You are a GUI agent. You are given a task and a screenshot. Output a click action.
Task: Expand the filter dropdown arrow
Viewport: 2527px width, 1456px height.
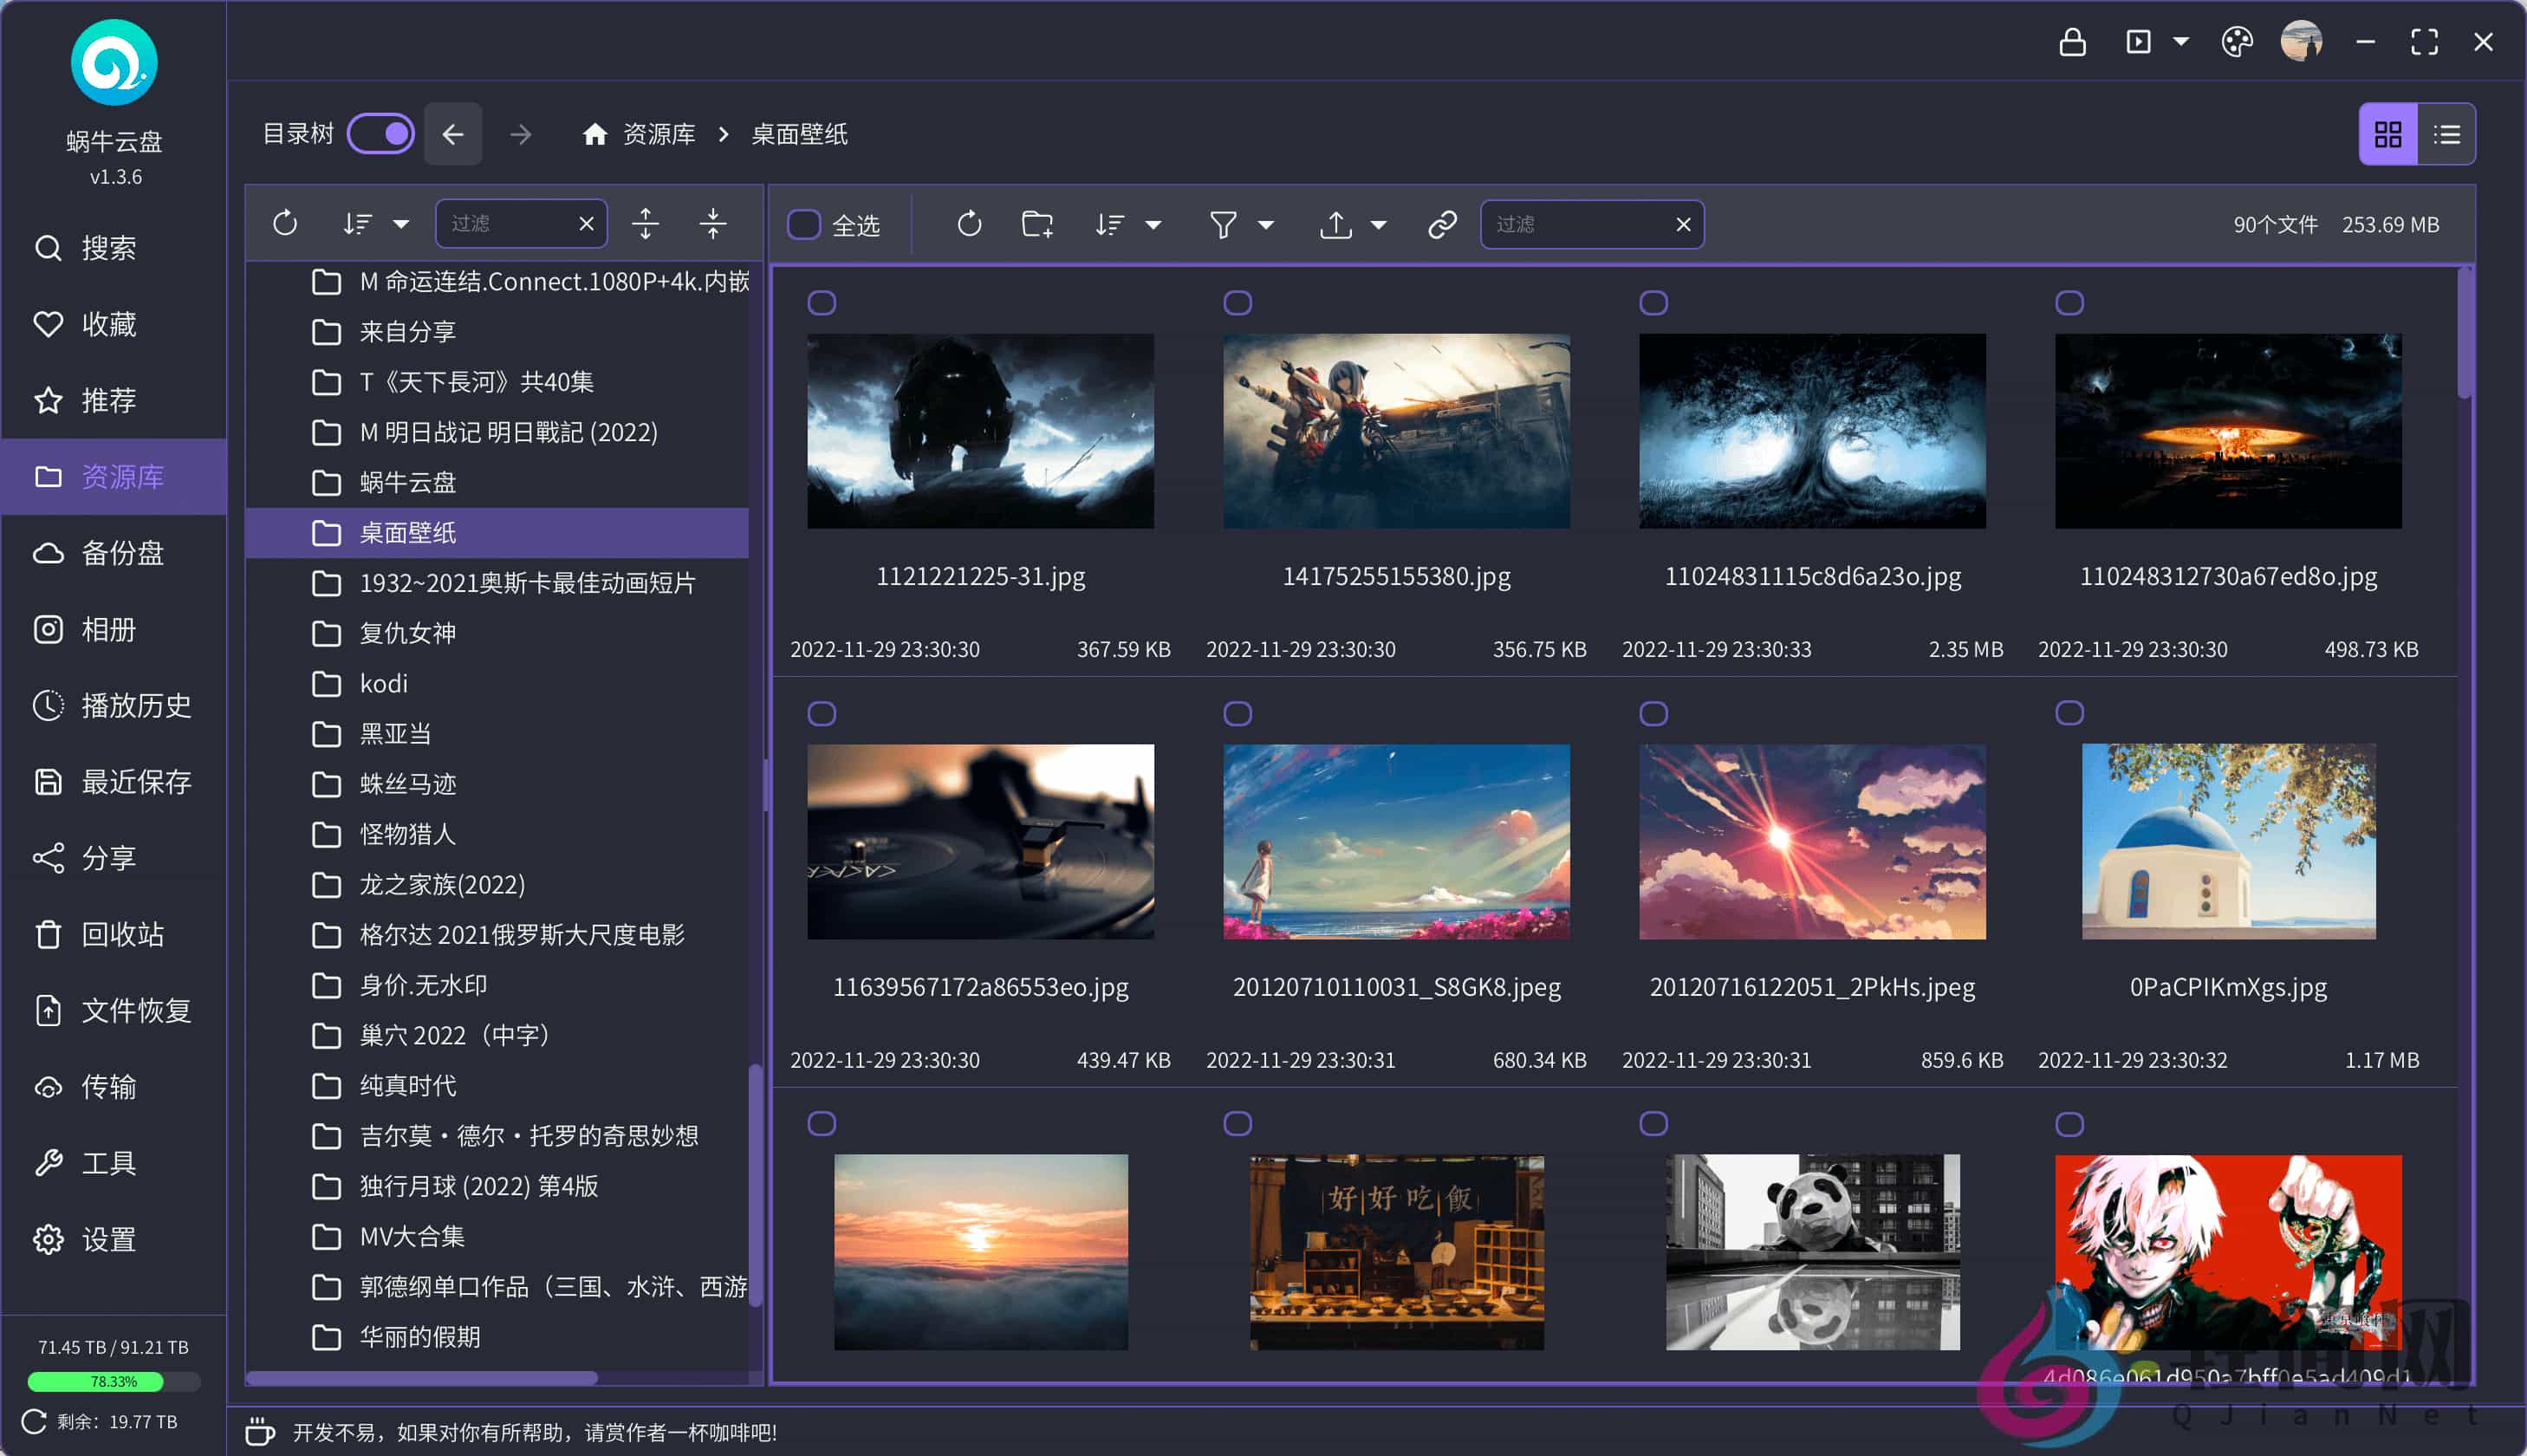point(1266,225)
